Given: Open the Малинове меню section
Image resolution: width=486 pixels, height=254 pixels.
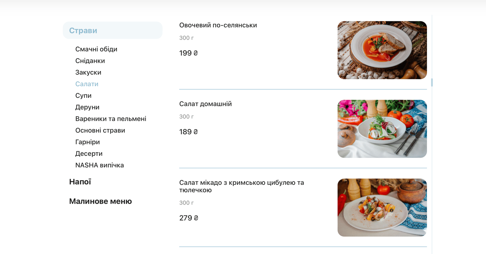Looking at the screenshot, I should 100,201.
